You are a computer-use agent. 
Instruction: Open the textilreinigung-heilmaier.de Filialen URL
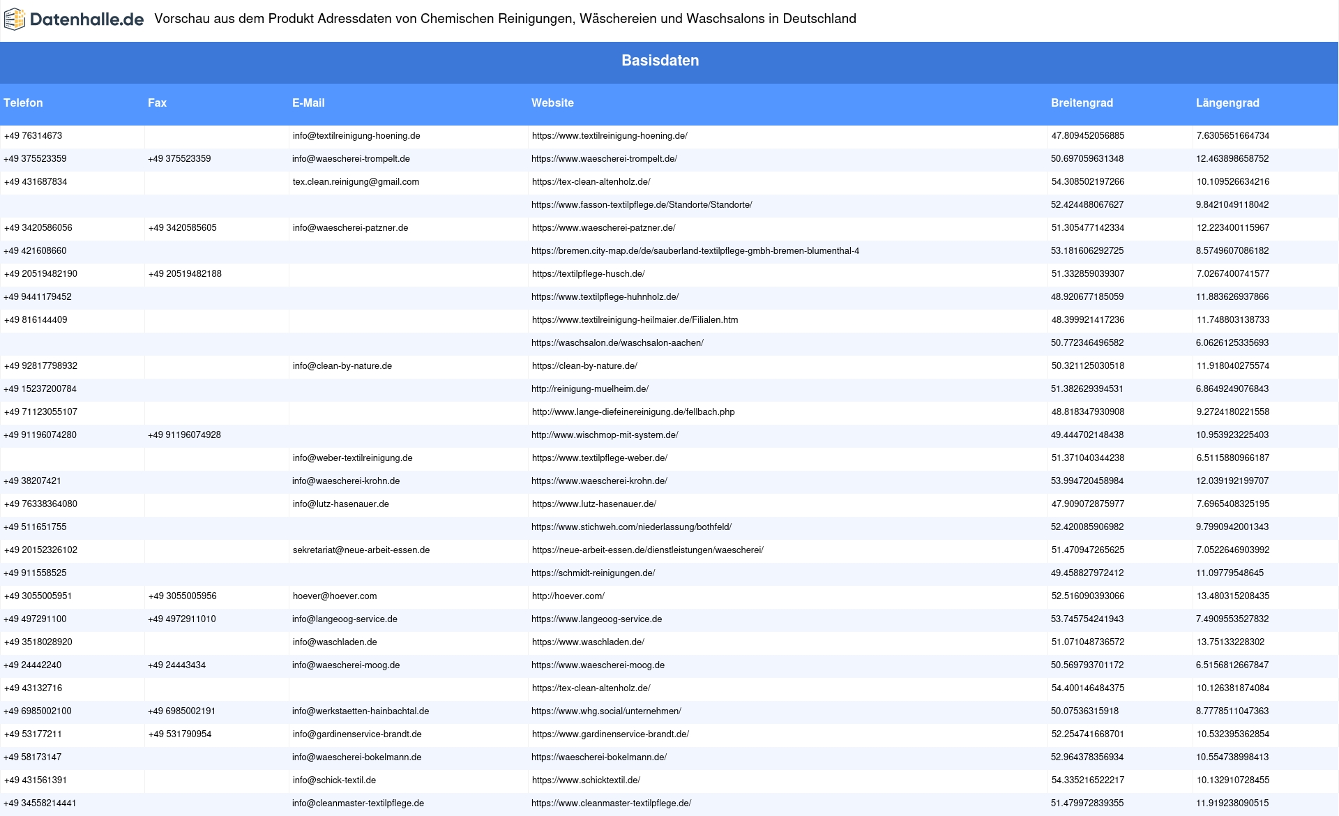tap(635, 320)
